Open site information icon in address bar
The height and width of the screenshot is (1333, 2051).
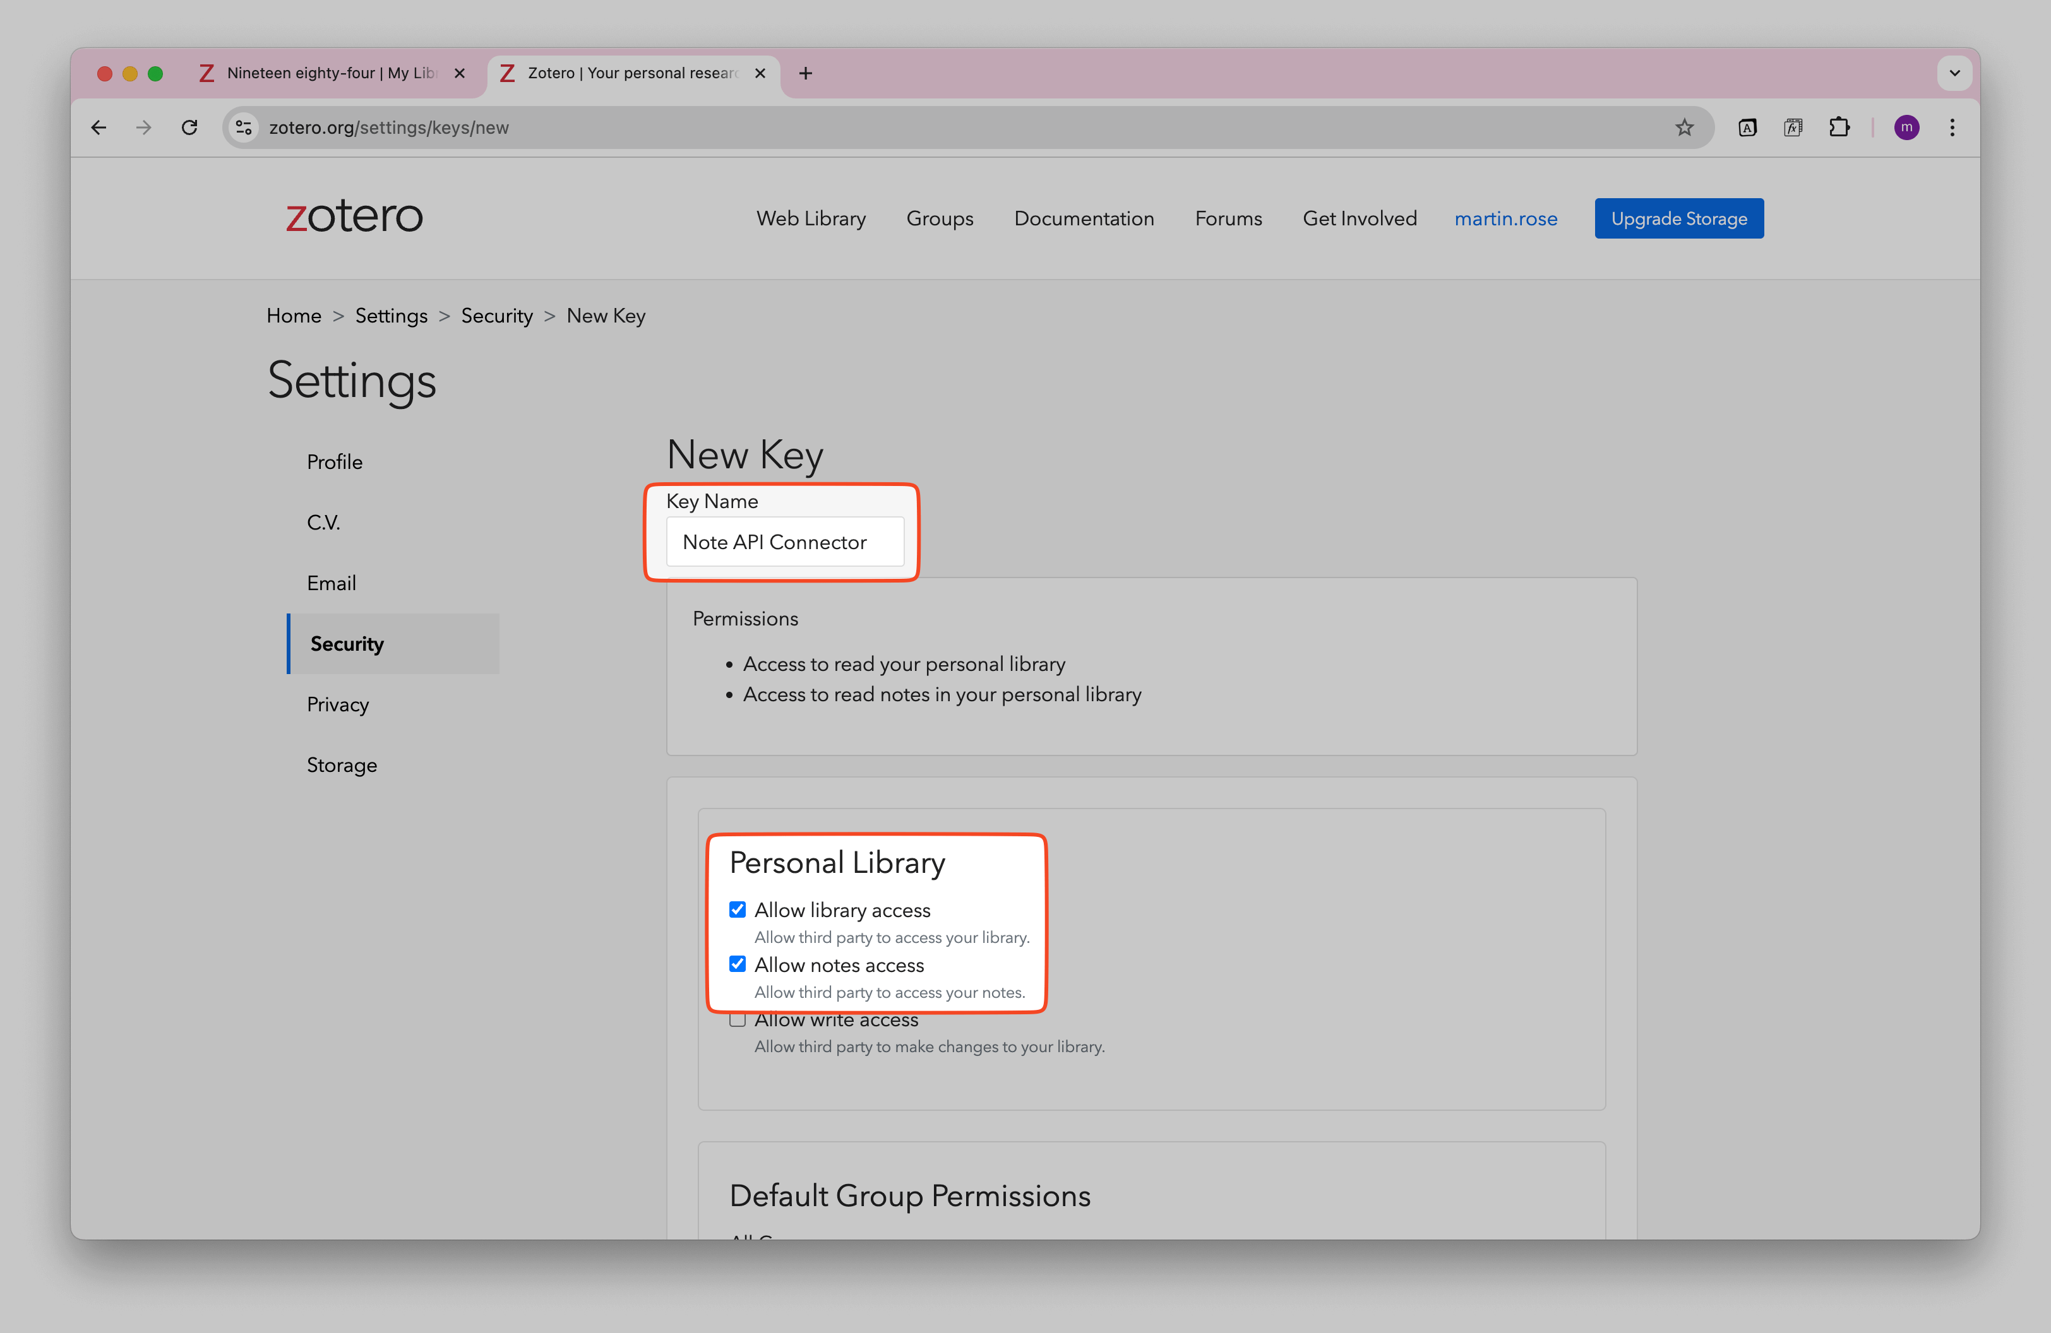pos(244,127)
